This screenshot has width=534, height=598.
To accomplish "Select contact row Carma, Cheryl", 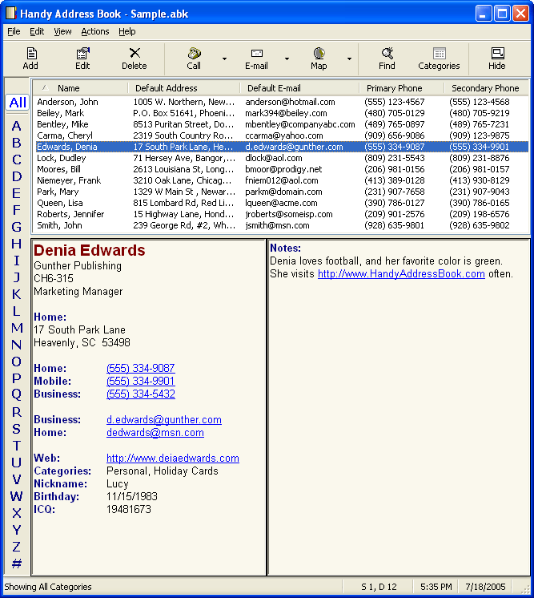I will point(282,135).
